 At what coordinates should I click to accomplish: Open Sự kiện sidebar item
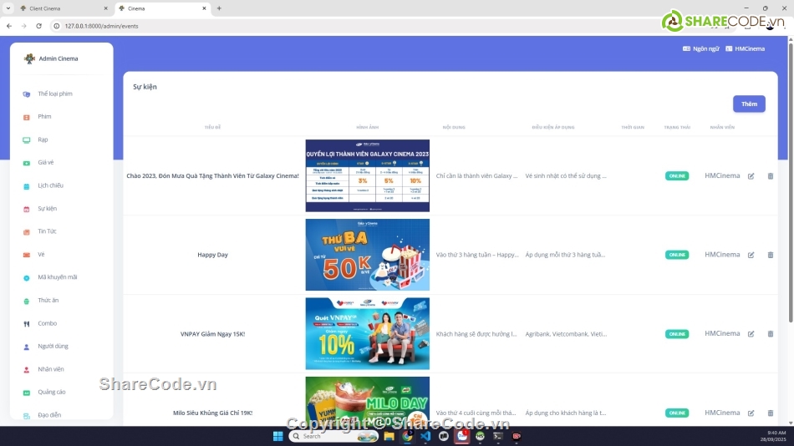tap(47, 209)
